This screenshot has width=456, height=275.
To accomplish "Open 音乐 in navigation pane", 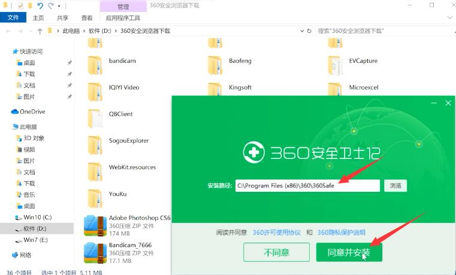I will point(29,195).
